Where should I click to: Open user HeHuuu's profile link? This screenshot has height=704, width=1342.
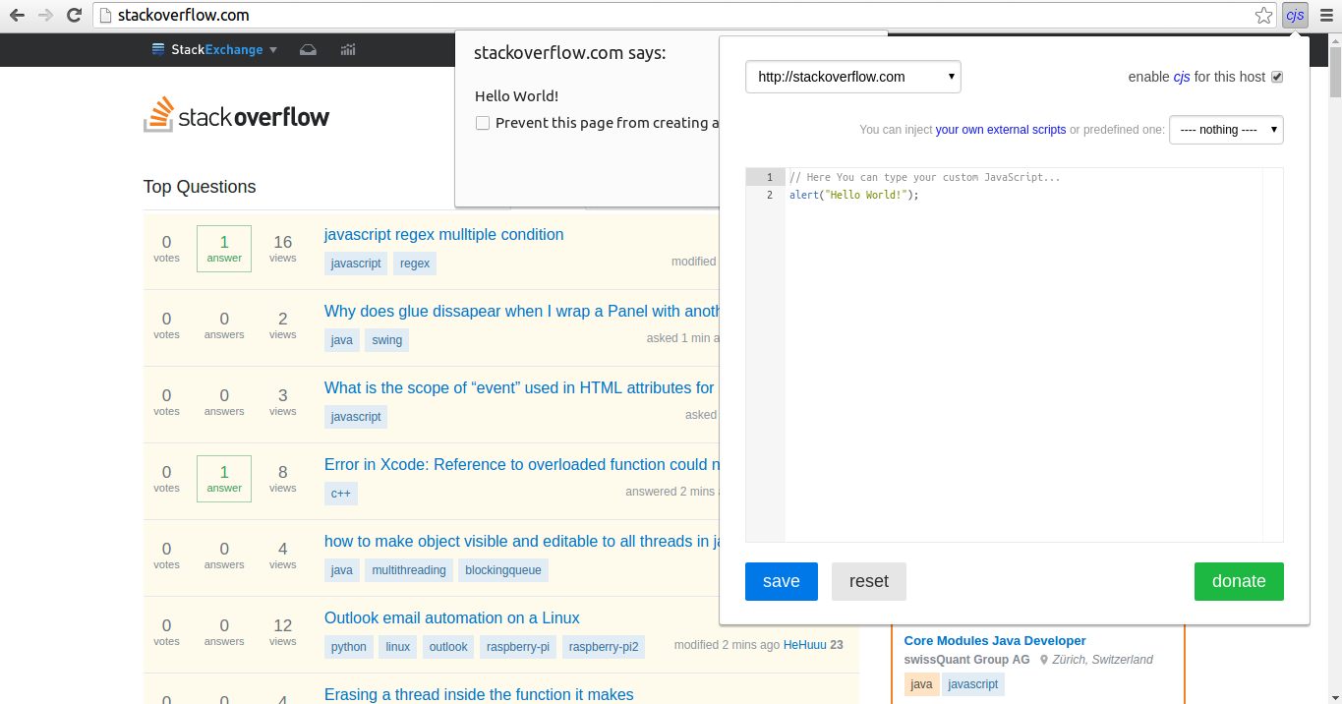tap(805, 645)
